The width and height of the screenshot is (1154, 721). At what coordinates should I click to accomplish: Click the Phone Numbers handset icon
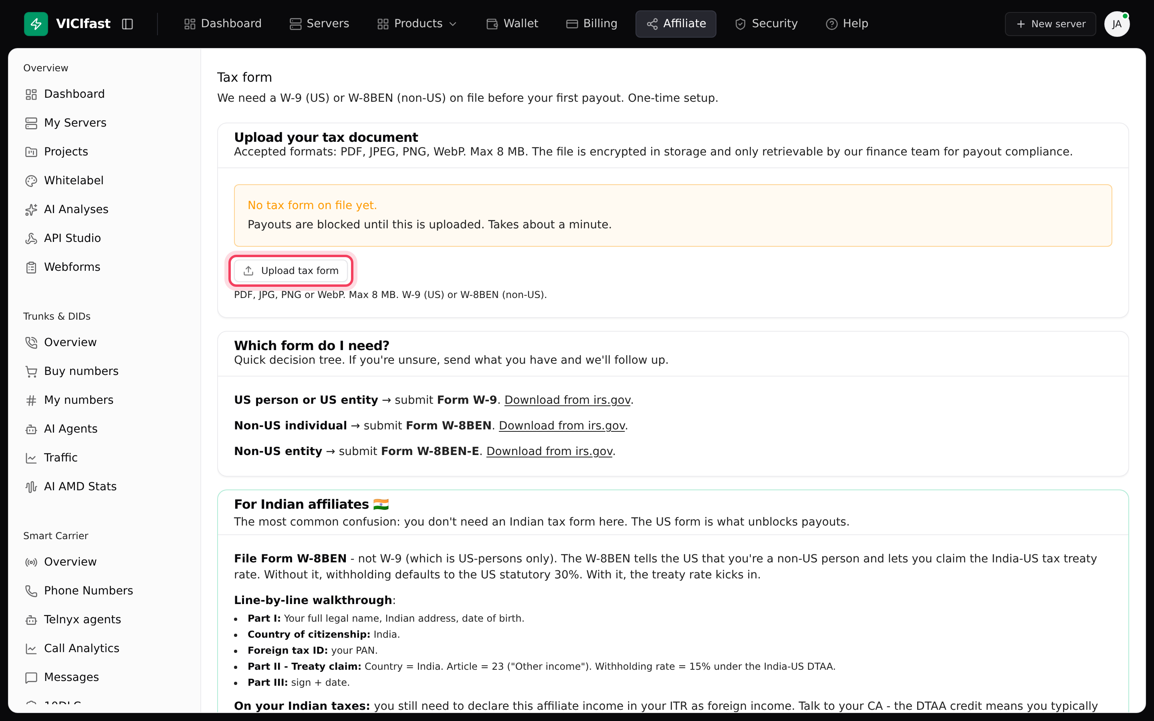click(31, 591)
